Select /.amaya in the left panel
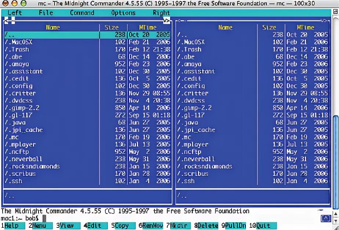Image resolution: width=339 pixels, height=230 pixels. coord(87,64)
